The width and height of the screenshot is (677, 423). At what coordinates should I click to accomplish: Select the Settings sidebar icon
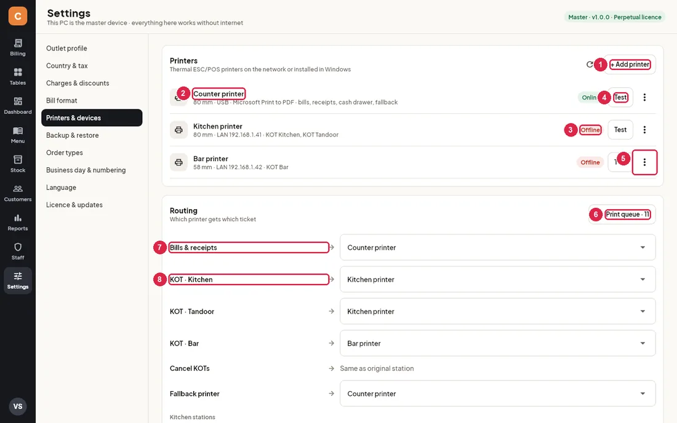tap(18, 281)
